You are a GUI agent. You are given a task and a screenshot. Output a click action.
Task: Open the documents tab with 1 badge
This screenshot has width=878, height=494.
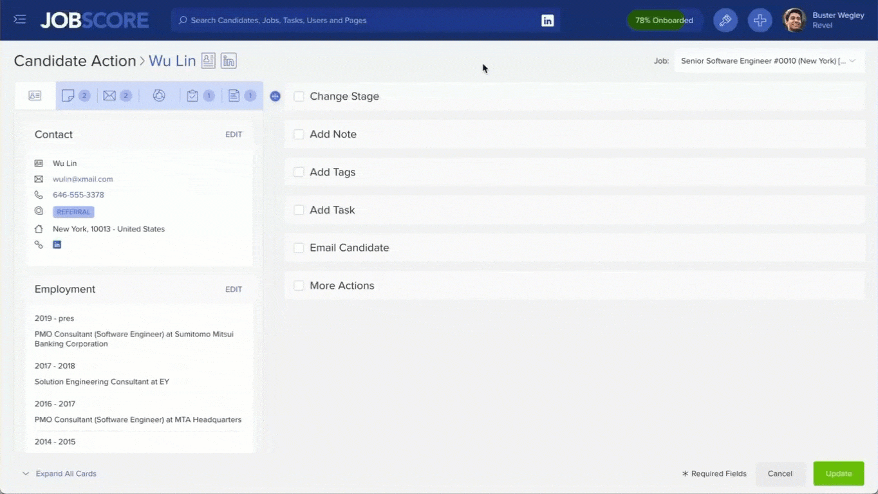coord(242,96)
